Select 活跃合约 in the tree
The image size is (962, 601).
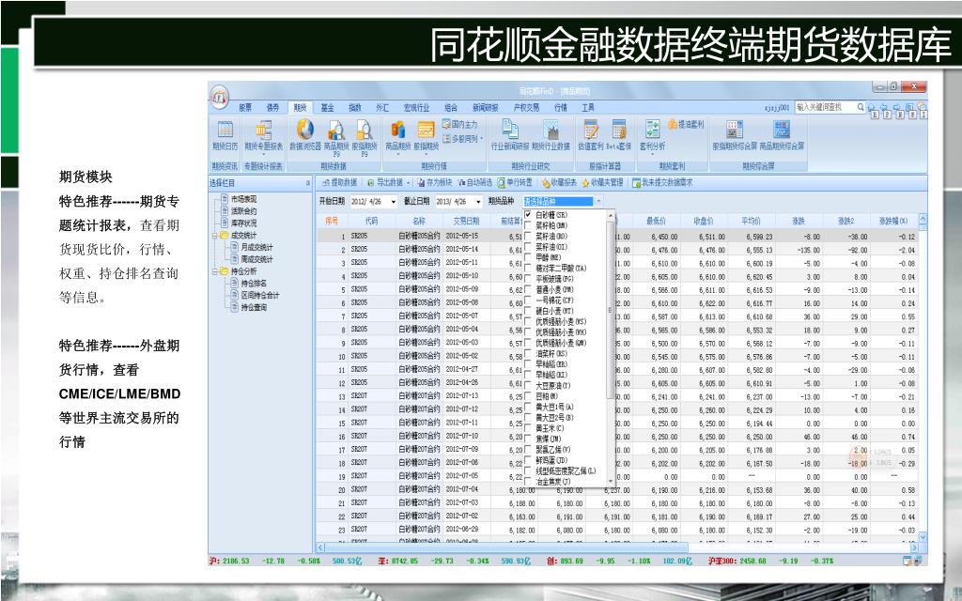pos(244,211)
